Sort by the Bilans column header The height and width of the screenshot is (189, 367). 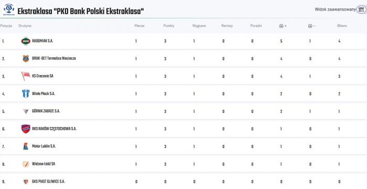pos(342,26)
